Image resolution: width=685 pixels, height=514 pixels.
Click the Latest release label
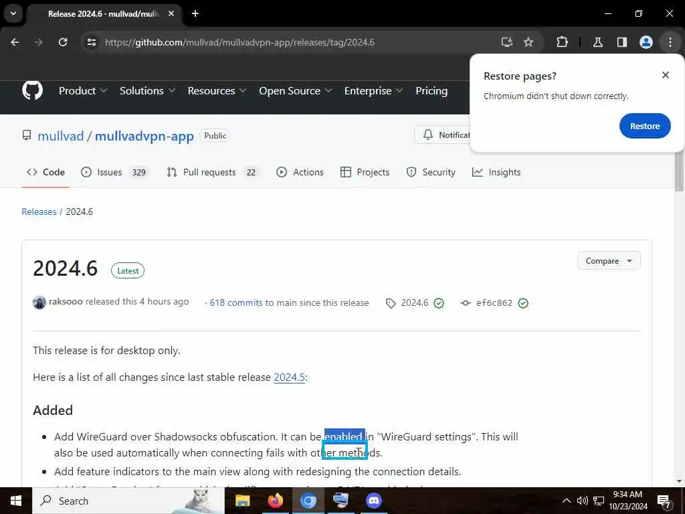click(128, 270)
